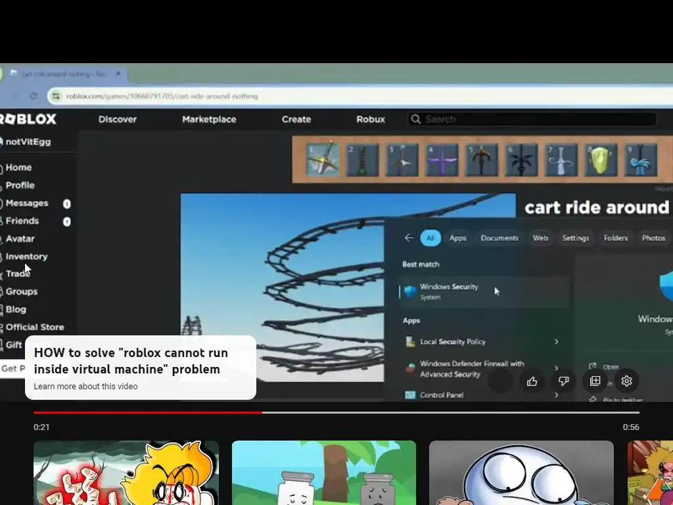Select the Apps search filter
Image resolution: width=673 pixels, height=505 pixels.
(x=458, y=238)
